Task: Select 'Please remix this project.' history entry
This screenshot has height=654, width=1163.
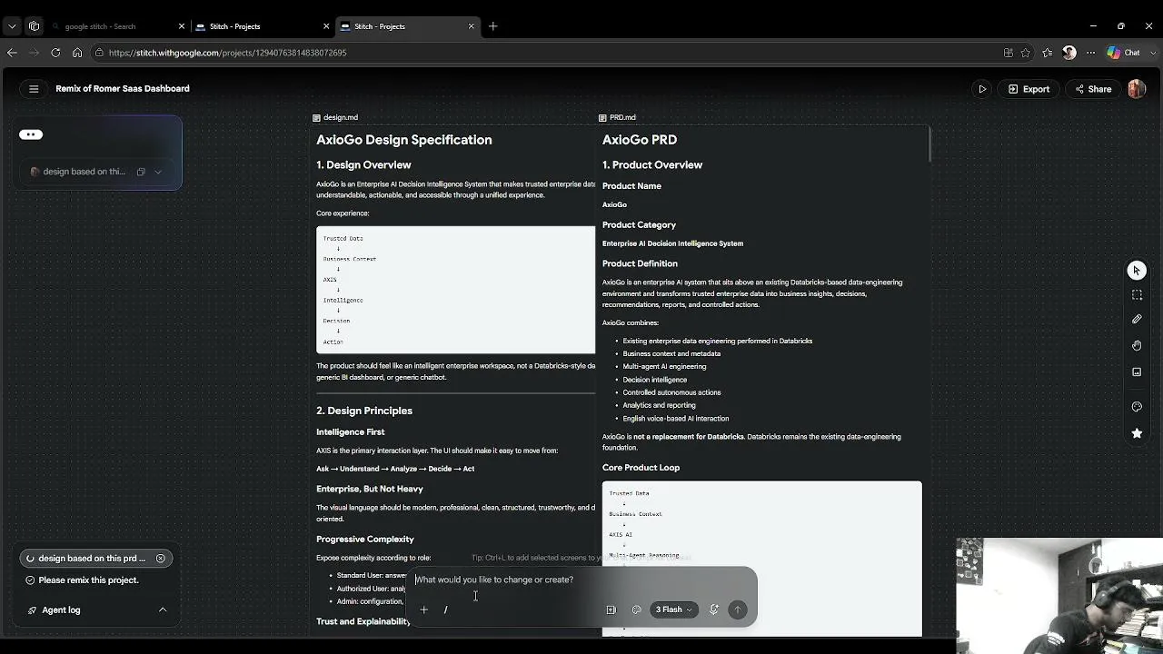Action: [88, 580]
